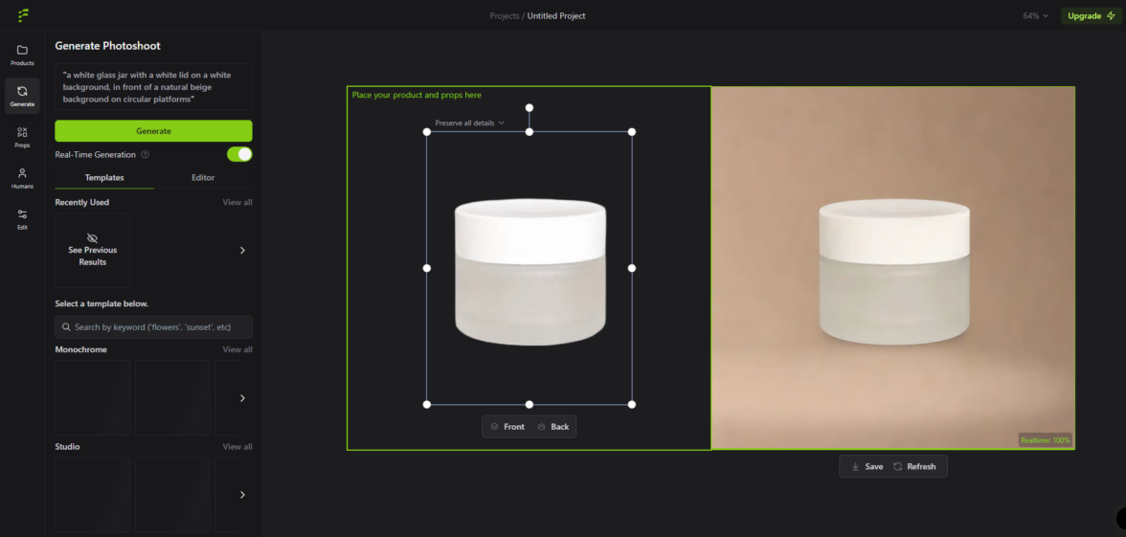1126x537 pixels.
Task: Select the second Monochrome template thumbnail
Action: coord(172,398)
